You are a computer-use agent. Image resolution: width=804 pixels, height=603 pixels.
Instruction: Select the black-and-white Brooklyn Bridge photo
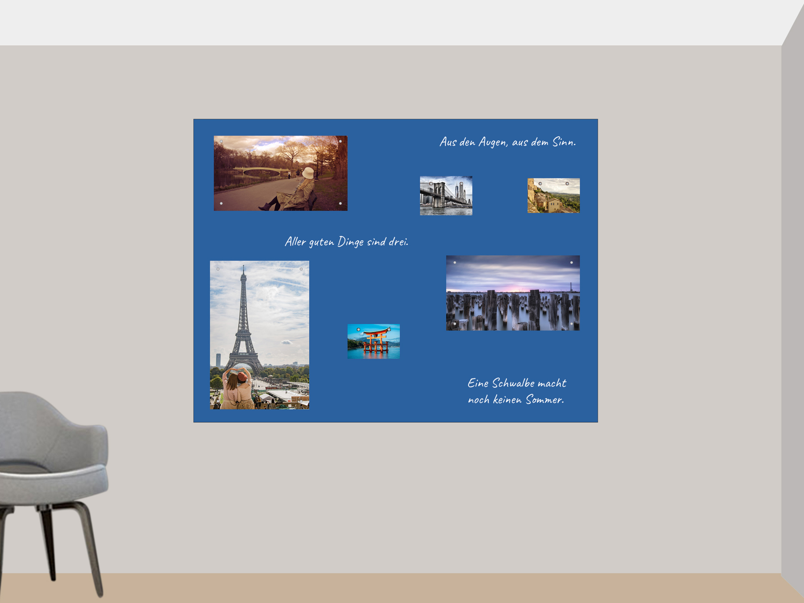(x=446, y=196)
